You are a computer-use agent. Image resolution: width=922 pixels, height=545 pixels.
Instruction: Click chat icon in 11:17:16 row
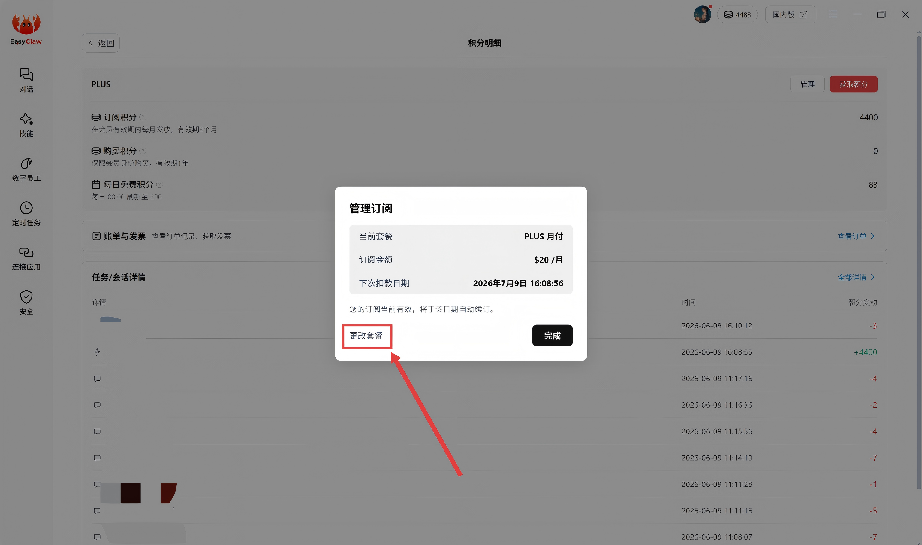97,378
